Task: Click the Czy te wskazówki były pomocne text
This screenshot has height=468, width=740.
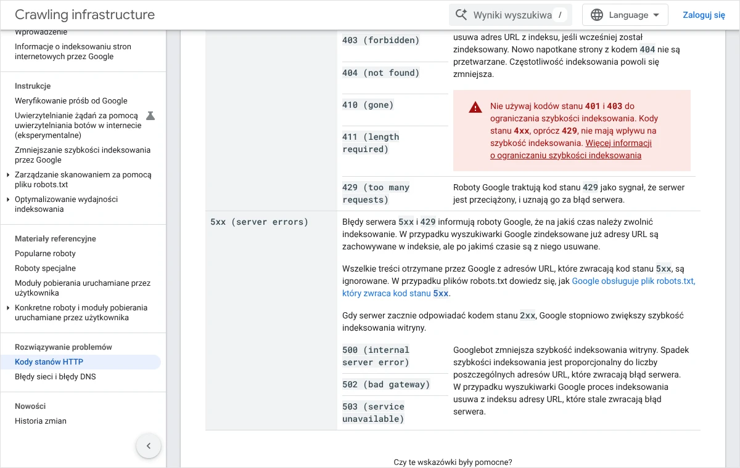Action: (453, 462)
